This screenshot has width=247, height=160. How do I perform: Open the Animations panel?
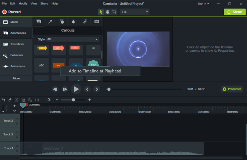coord(16,66)
